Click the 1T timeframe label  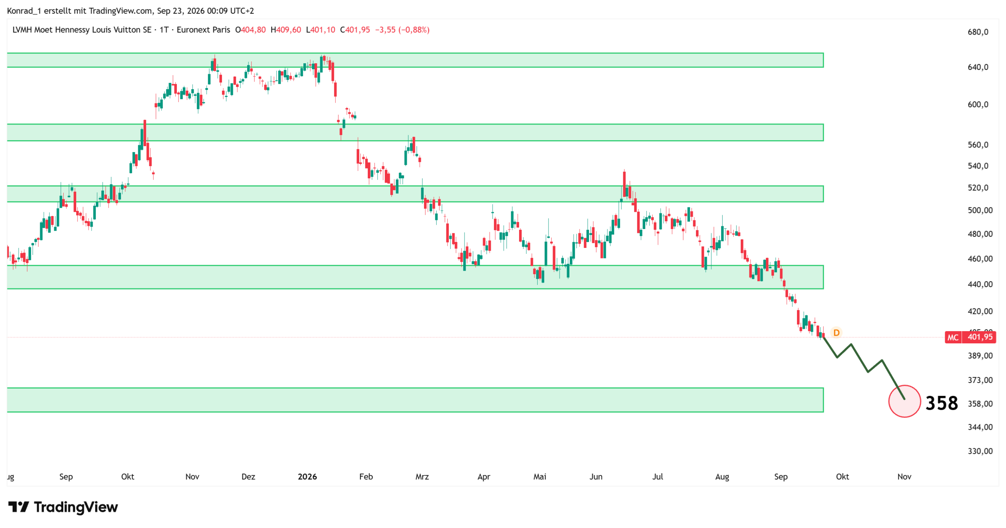click(x=164, y=30)
